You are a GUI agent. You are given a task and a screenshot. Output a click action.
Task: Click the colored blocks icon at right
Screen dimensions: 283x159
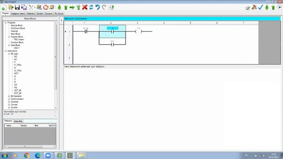point(254,8)
